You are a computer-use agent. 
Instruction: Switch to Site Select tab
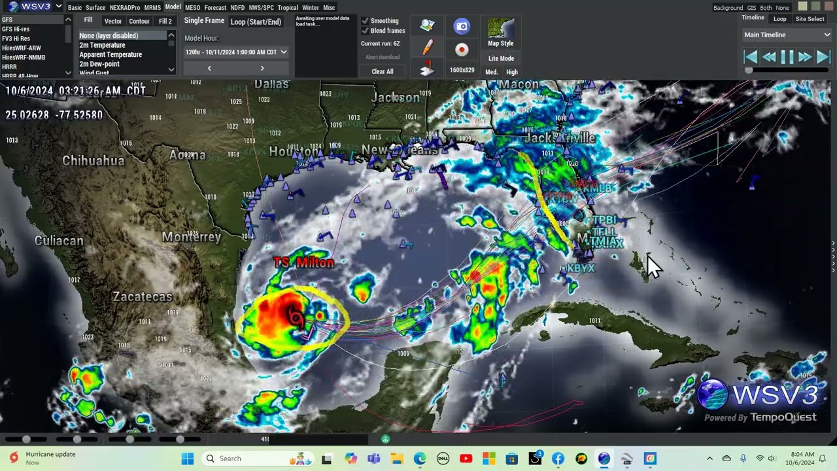(x=810, y=19)
